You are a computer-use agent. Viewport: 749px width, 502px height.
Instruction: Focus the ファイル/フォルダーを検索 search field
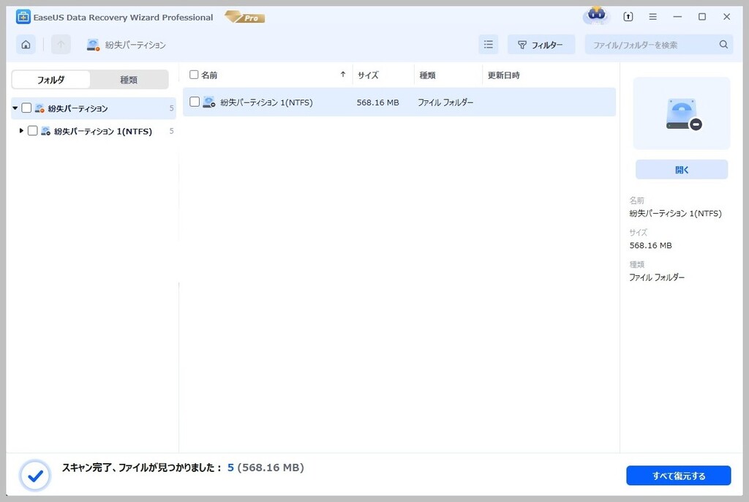coord(659,45)
